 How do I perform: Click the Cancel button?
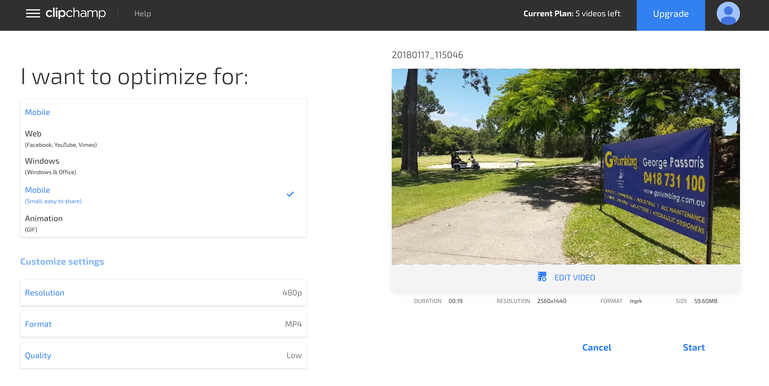pos(596,347)
